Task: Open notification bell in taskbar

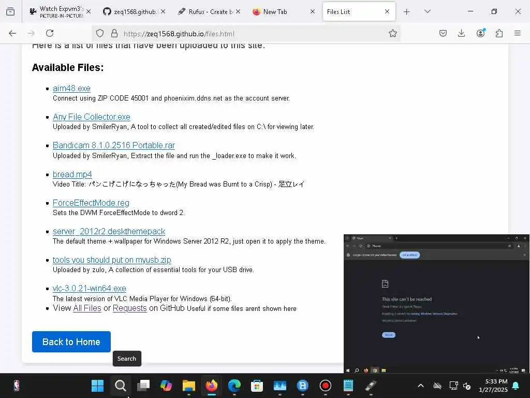Action: click(x=516, y=386)
